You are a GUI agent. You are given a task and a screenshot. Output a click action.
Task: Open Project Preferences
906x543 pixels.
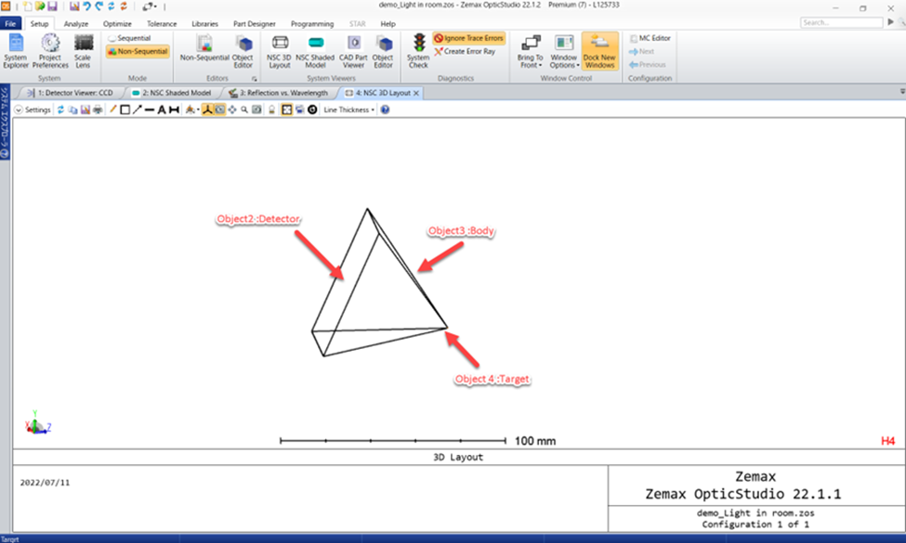pos(51,48)
